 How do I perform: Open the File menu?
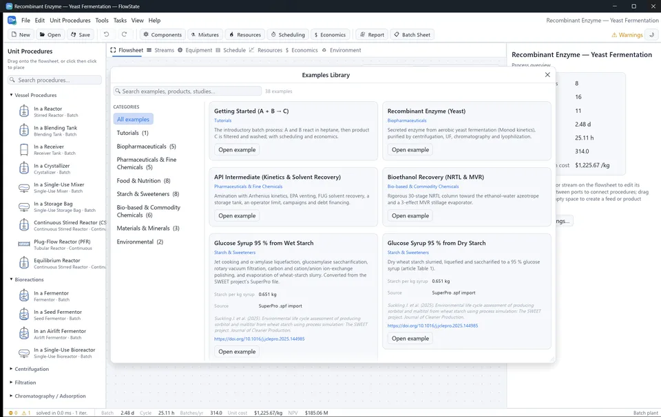click(25, 20)
